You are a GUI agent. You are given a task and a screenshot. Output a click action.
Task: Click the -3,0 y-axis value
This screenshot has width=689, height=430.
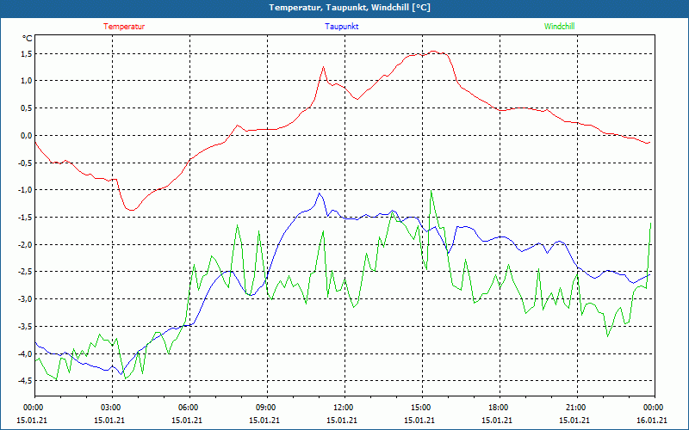pyautogui.click(x=25, y=299)
